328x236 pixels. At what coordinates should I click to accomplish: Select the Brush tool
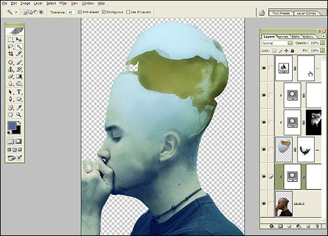coord(19,63)
